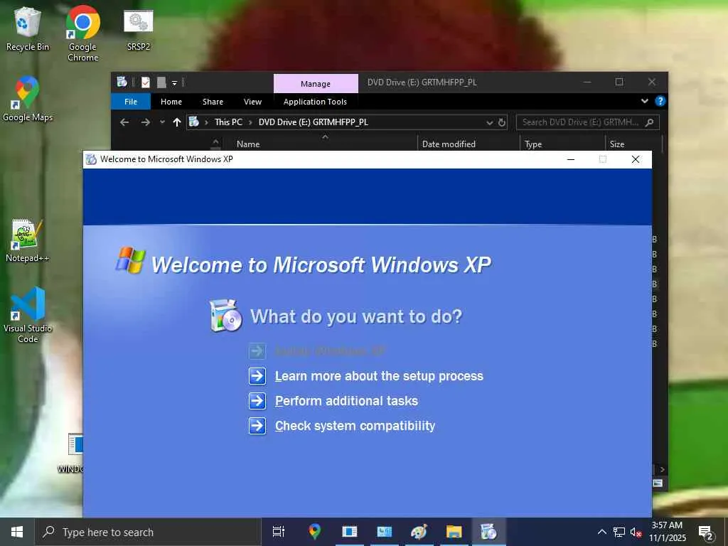Open Share ribbon tab in Explorer
The image size is (728, 546).
(x=213, y=102)
